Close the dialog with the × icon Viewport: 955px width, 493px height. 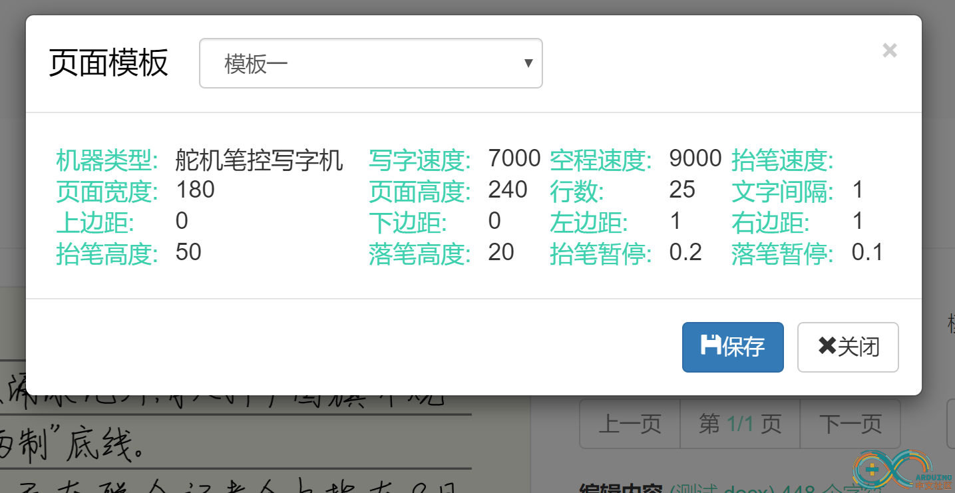889,51
